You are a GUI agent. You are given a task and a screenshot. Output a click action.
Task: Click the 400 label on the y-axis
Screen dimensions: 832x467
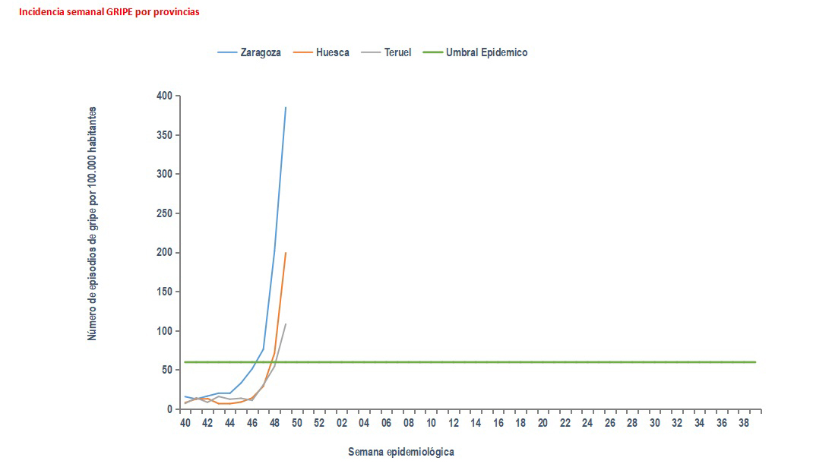pos(164,96)
